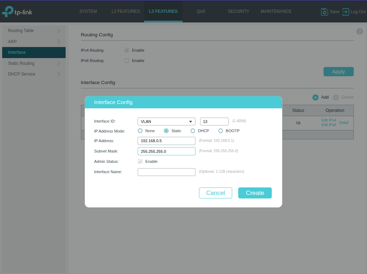
Task: Click the Routing Table sidebar label
Action: tap(21, 31)
